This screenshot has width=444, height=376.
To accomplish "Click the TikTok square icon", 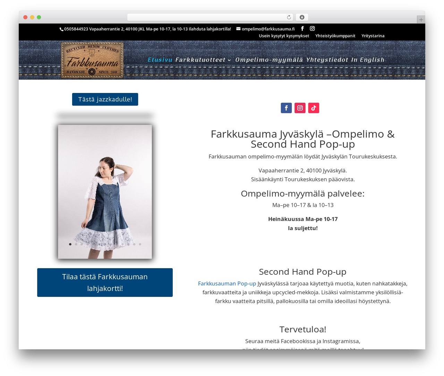I will (314, 108).
